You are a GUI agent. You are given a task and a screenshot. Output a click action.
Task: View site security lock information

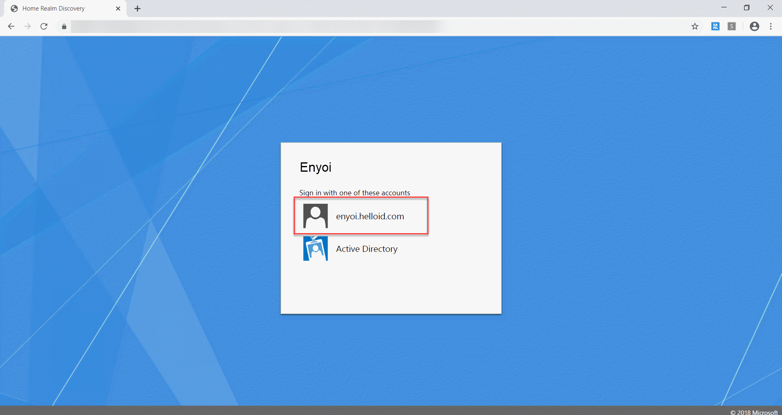pos(64,26)
